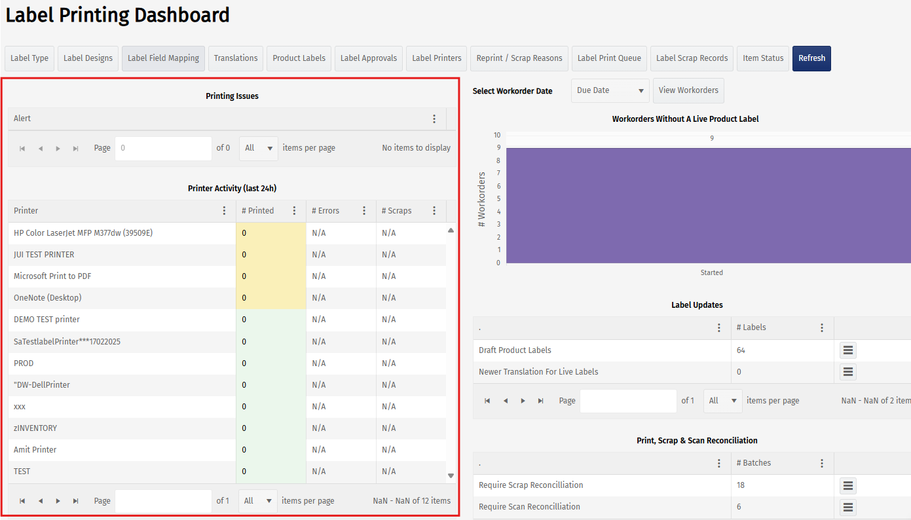Open items per page dropdown in Printer Activity
Image resolution: width=911 pixels, height=520 pixels.
click(258, 501)
